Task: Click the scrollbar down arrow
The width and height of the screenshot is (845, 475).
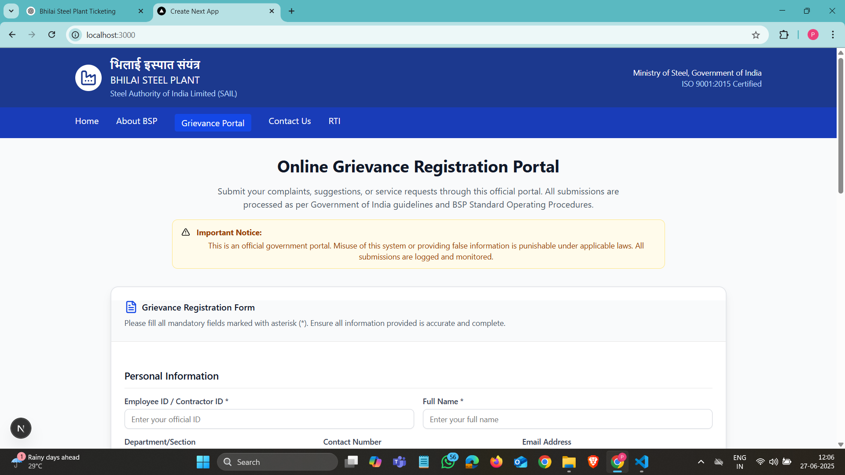Action: point(841,445)
